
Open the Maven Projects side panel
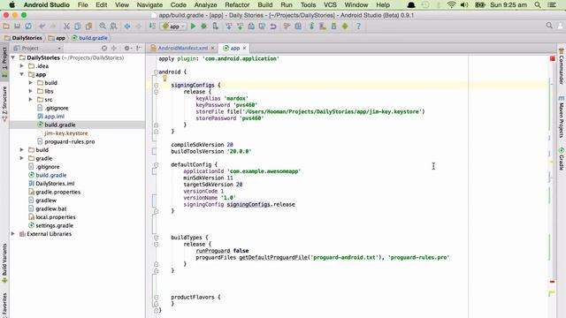pyautogui.click(x=562, y=117)
